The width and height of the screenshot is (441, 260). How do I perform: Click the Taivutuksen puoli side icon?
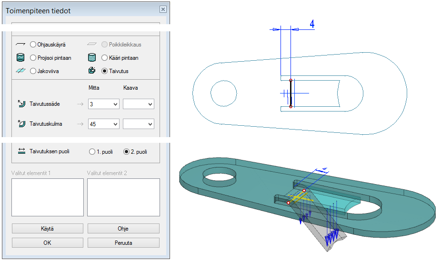(x=21, y=151)
